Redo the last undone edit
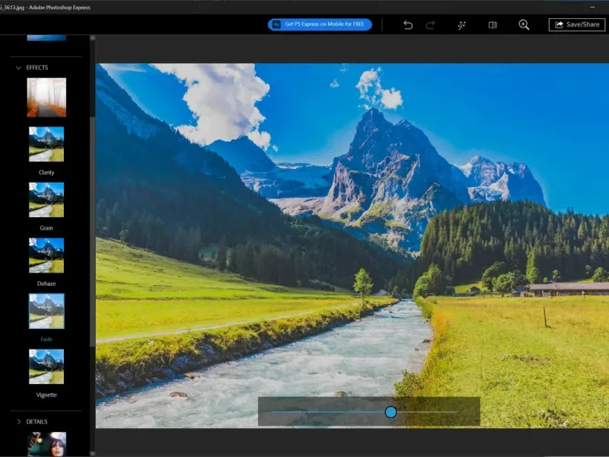The height and width of the screenshot is (457, 609). (x=430, y=25)
